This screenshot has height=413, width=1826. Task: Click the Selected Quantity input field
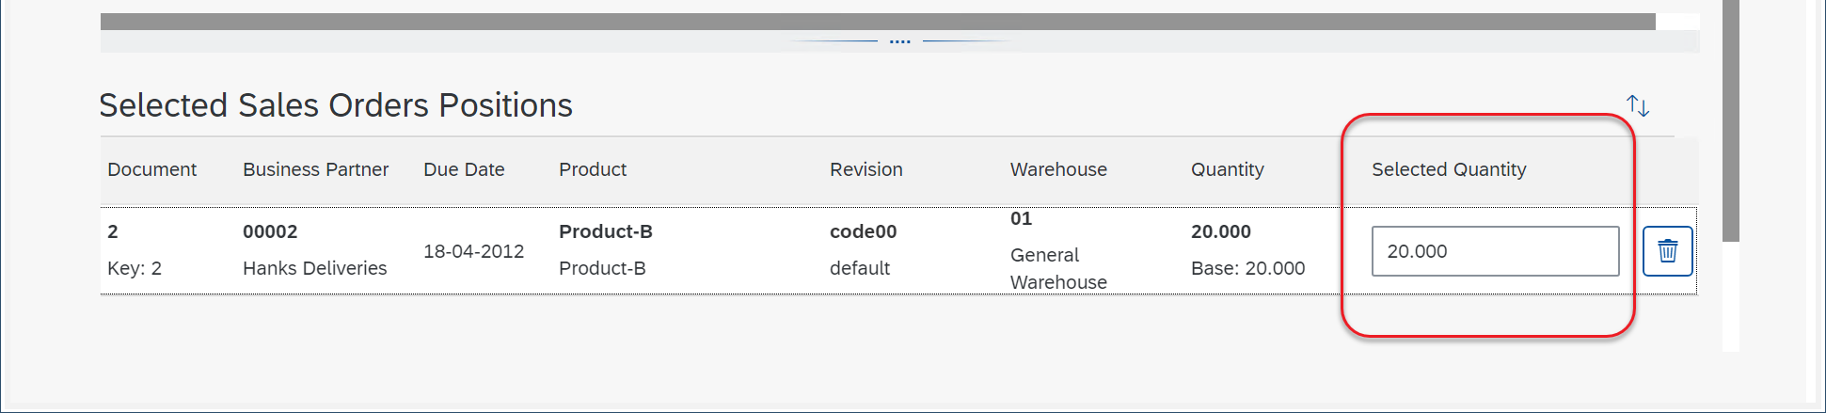coord(1494,251)
